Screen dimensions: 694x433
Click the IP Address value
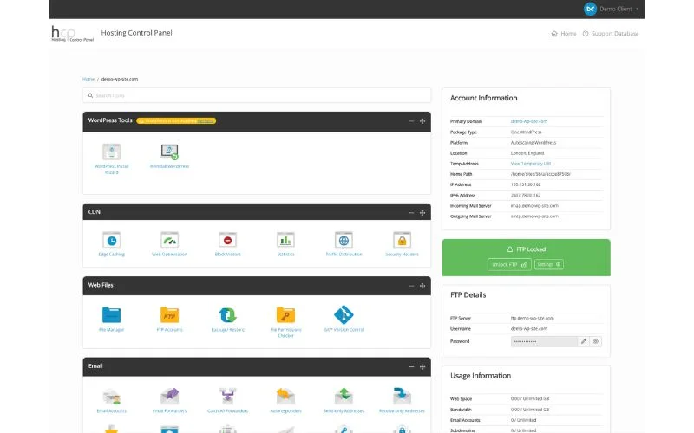click(x=526, y=184)
